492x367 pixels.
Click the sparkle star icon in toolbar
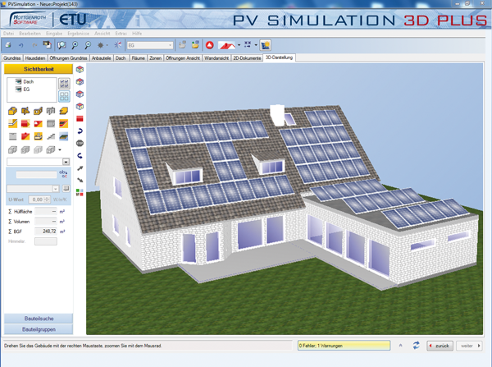117,45
